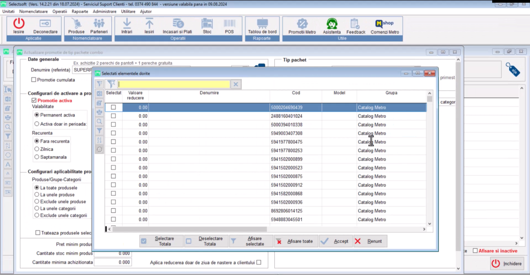Click the Asistenta support icon

tap(332, 24)
